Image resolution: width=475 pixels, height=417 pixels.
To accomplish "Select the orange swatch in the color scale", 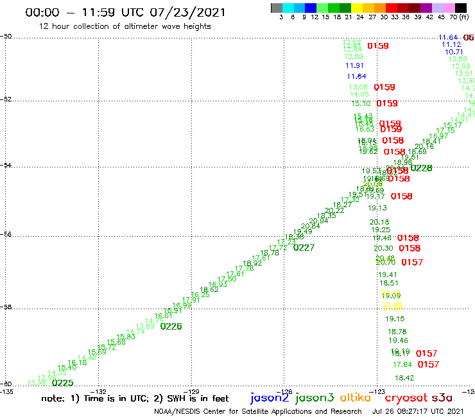I will point(380,8).
